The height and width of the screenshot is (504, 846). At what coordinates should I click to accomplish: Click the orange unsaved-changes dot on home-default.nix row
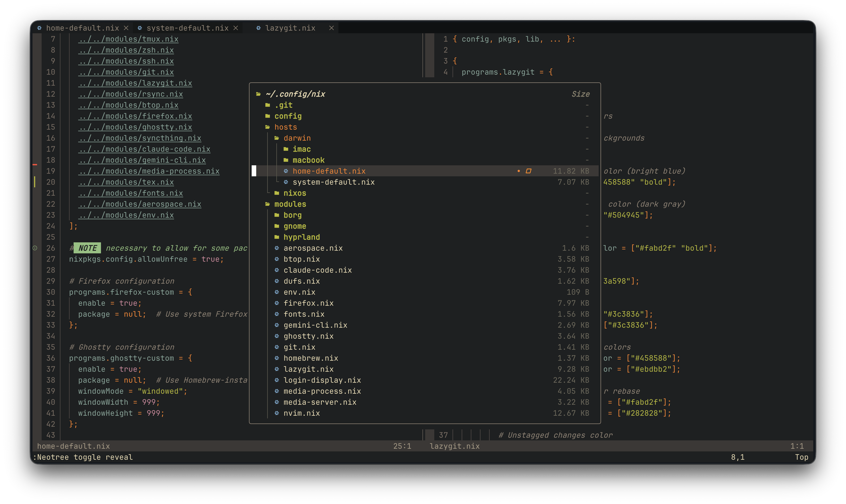click(x=519, y=171)
